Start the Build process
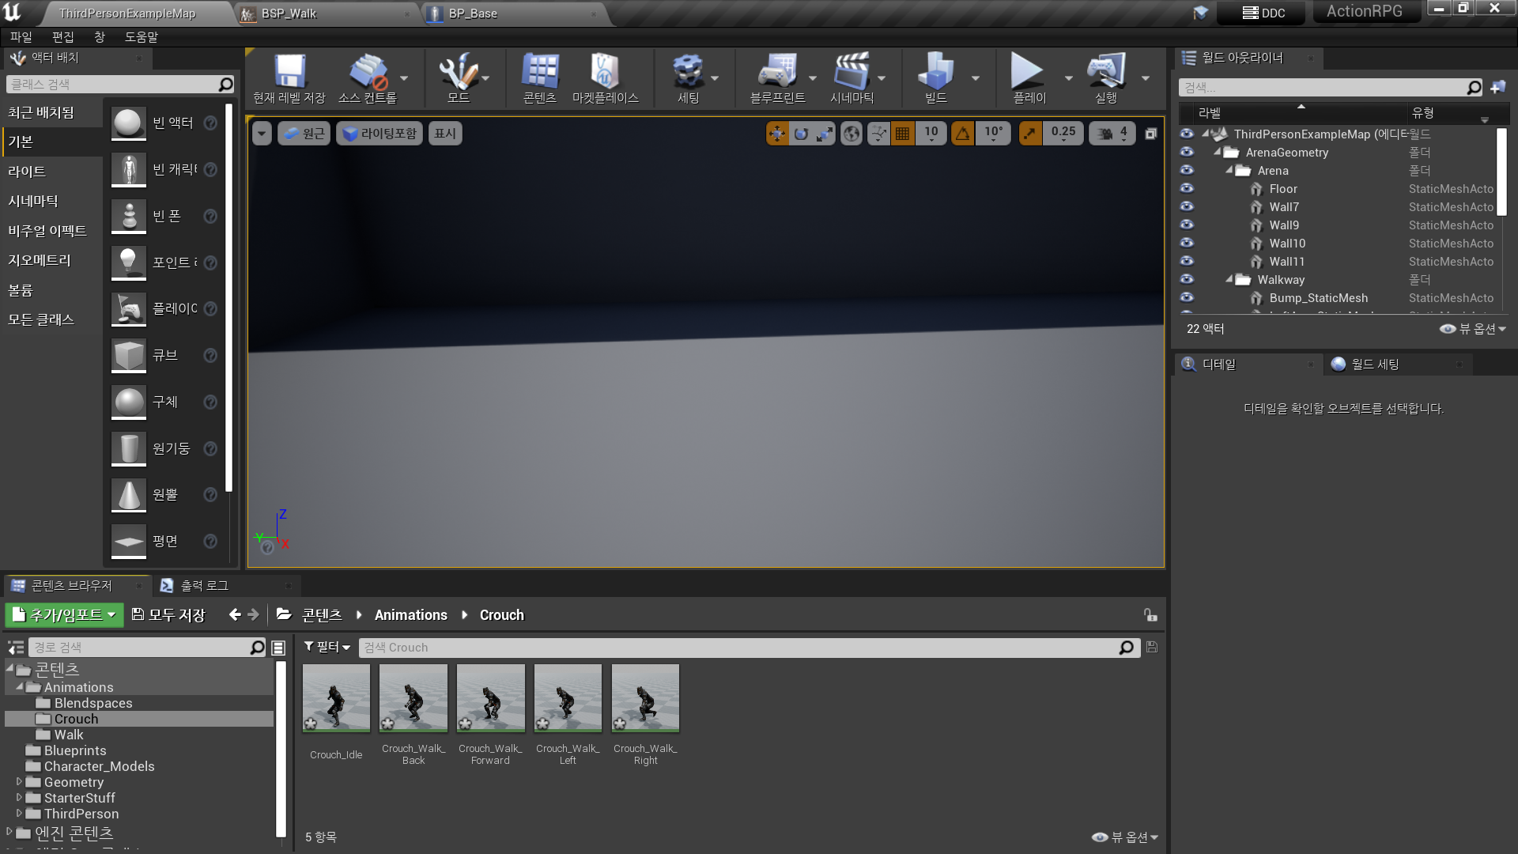1518x854 pixels. pos(936,77)
